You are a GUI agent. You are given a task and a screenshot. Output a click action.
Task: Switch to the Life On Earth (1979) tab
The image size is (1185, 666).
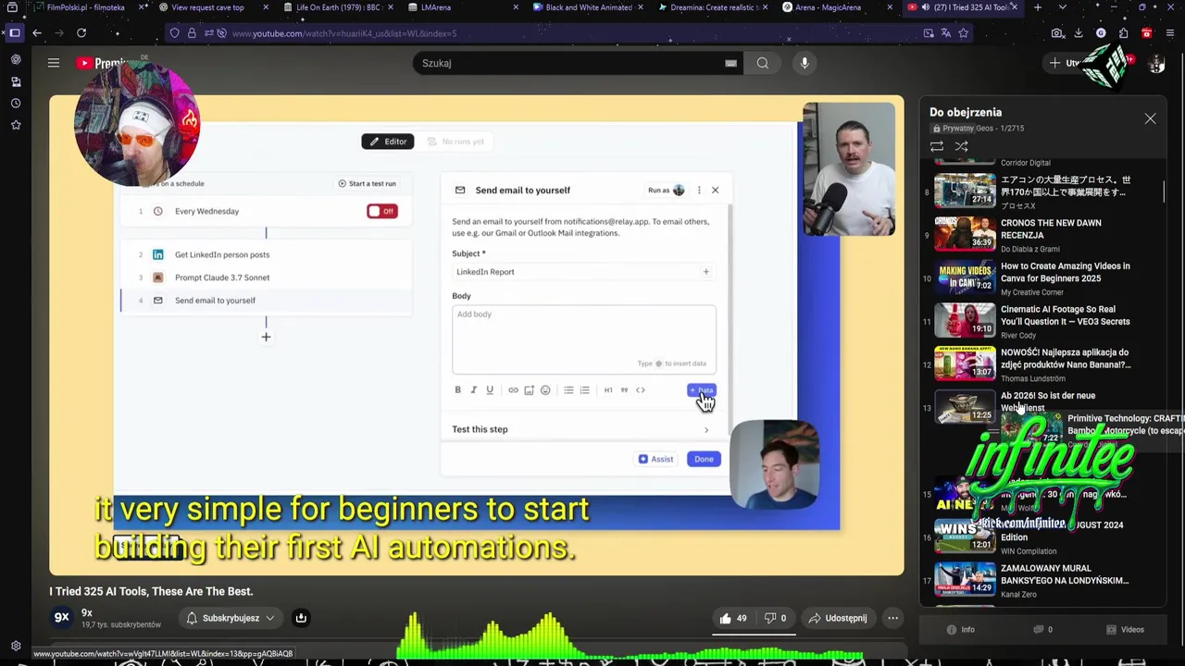pos(337,7)
